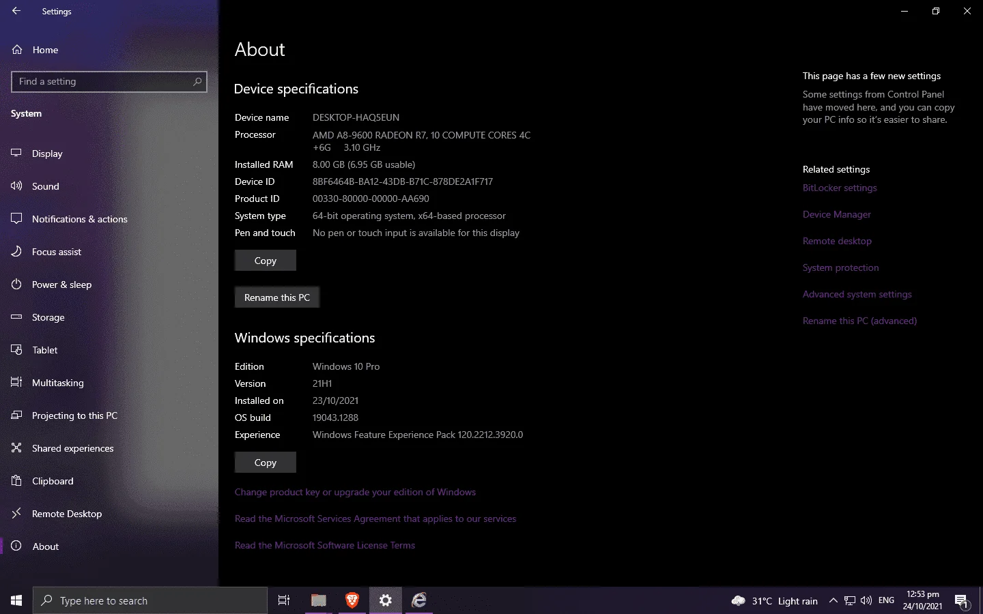Screen dimensions: 983x614
Task: Select the Device ID 8BF6464B value
Action: (x=403, y=181)
